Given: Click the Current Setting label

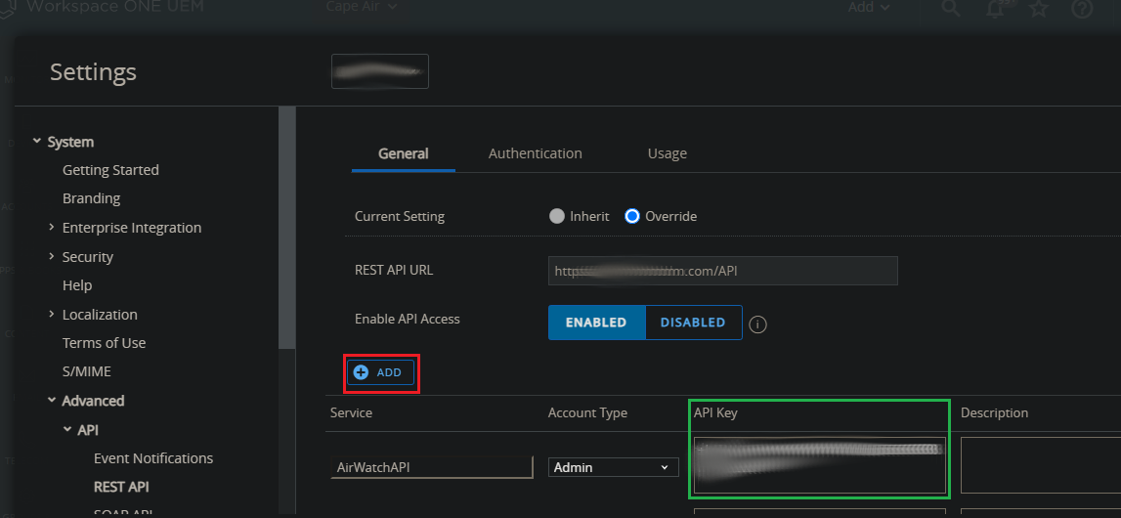Looking at the screenshot, I should click(x=400, y=216).
